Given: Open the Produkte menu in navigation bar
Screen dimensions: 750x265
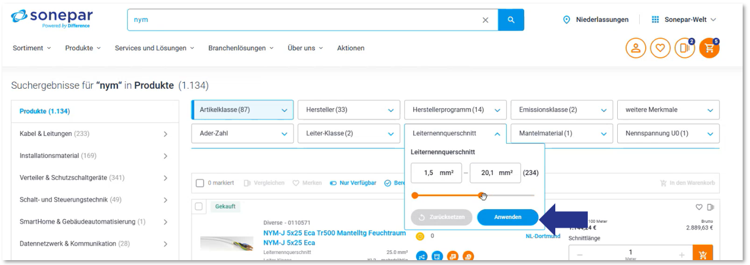Looking at the screenshot, I should pyautogui.click(x=83, y=48).
